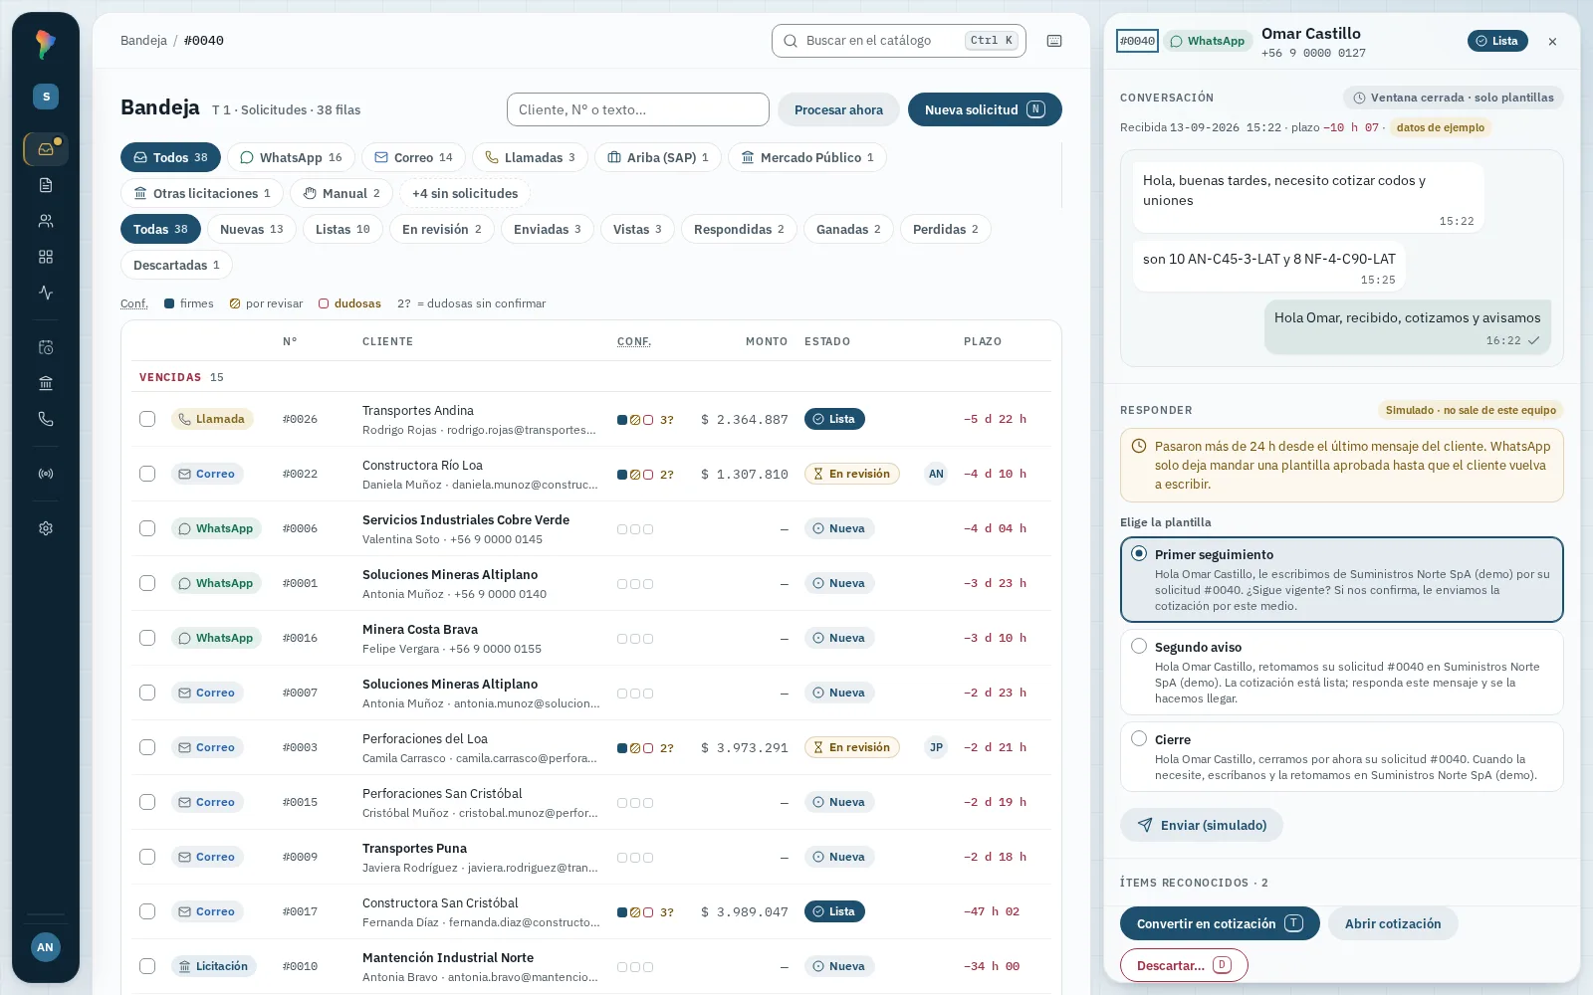Select the Segundo aviso template radio

(1139, 646)
